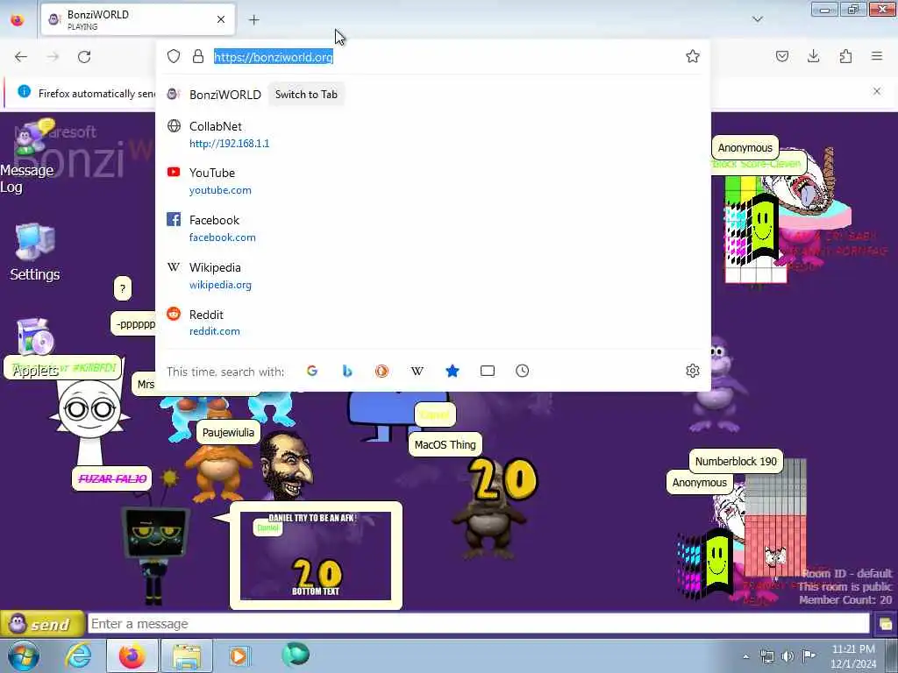Select the BonziWORLD tab
This screenshot has height=673, width=898.
coord(138,19)
